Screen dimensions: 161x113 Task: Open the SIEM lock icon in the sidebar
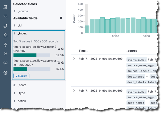[x=5, y=35]
